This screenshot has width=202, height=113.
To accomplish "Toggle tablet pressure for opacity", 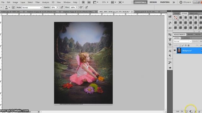I will (x=62, y=8).
